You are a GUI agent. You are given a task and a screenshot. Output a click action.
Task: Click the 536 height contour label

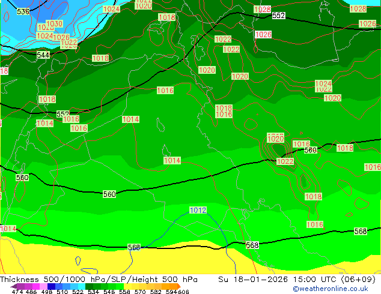click(x=23, y=11)
